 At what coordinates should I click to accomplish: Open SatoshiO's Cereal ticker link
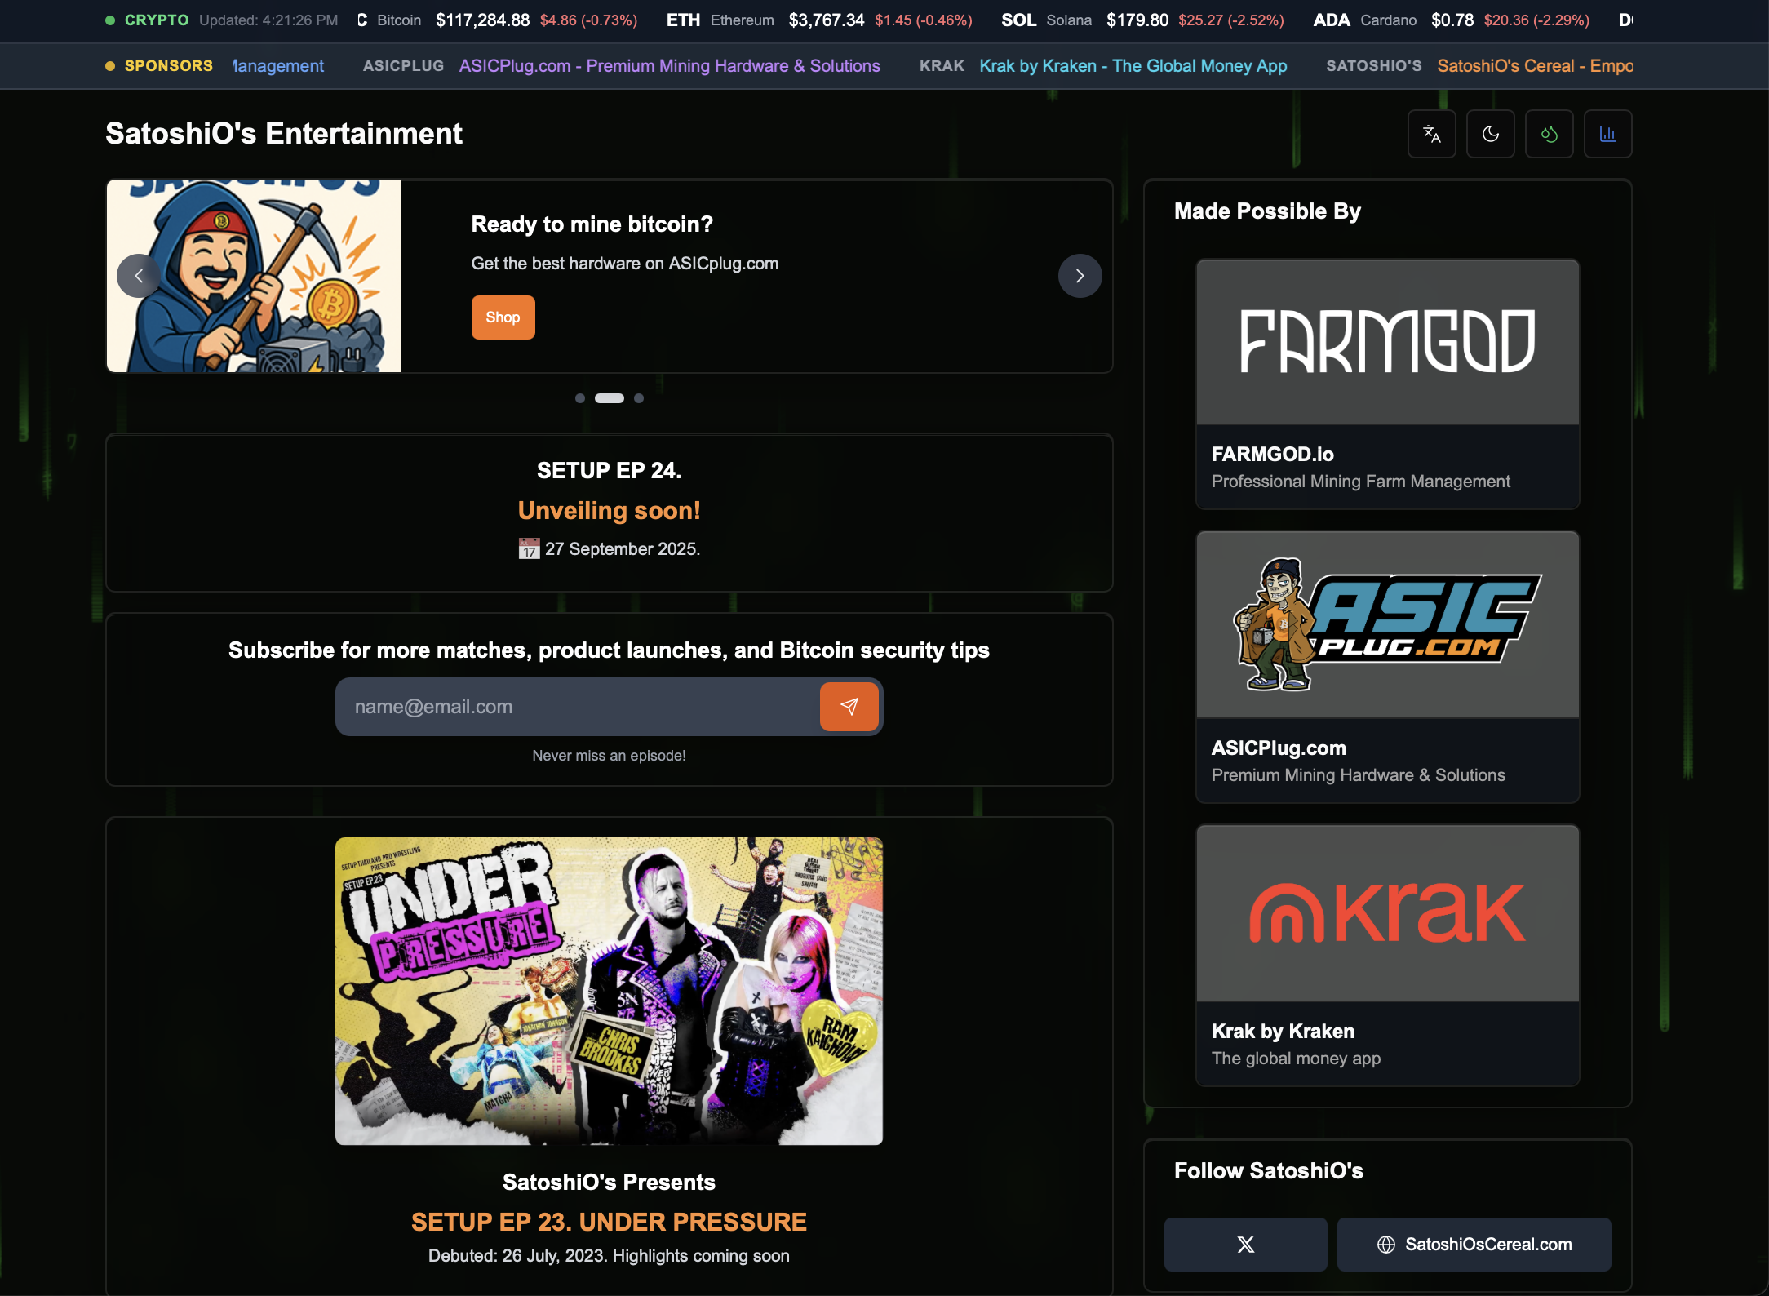pos(1534,66)
